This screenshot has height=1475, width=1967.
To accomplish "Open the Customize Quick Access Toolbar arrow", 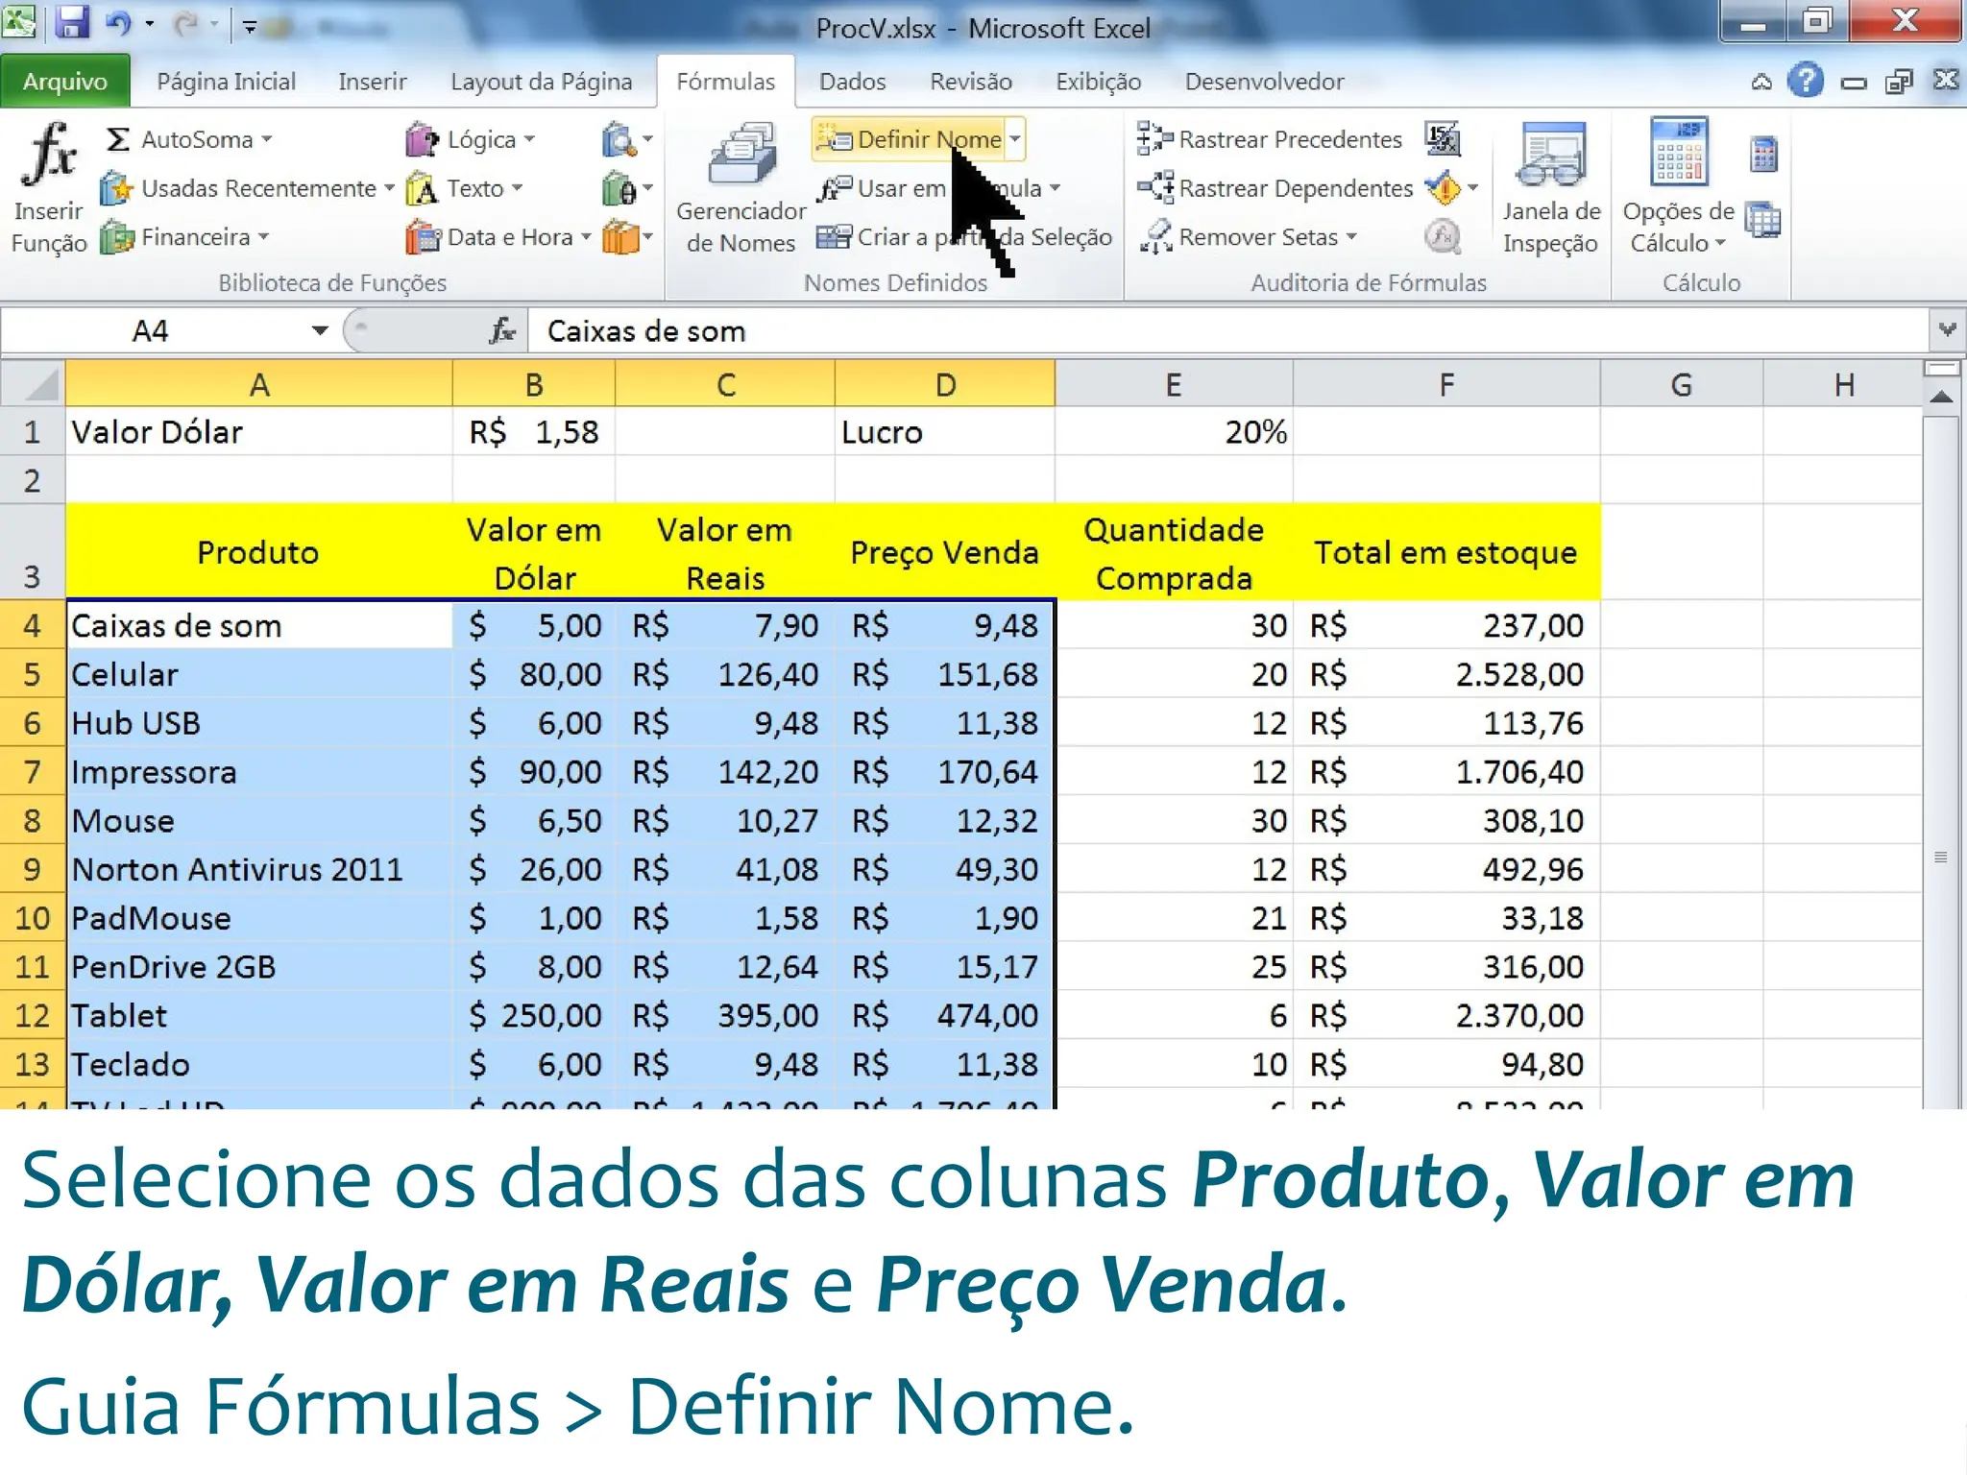I will 249,26.
